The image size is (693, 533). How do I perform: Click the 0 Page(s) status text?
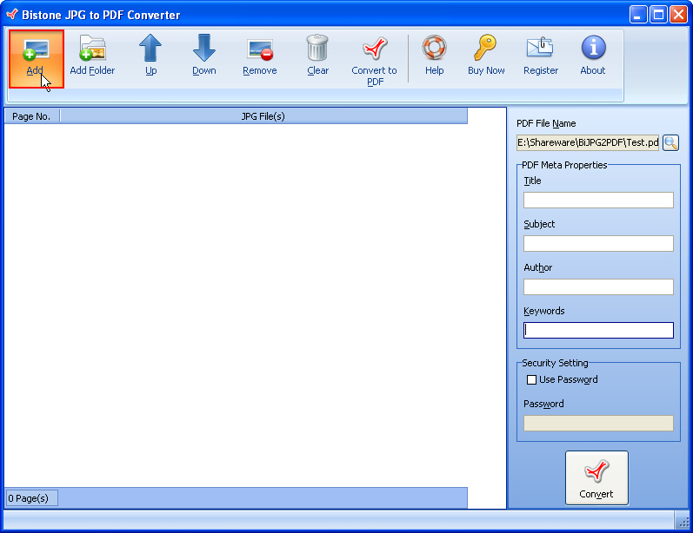[29, 498]
